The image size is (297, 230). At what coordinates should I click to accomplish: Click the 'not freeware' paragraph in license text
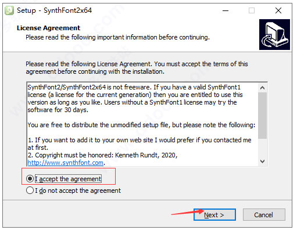tap(135, 99)
